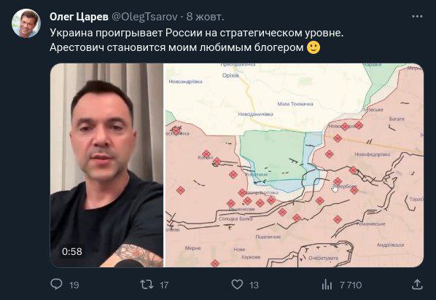Open the @OlegTsarov handle link

pos(144,17)
